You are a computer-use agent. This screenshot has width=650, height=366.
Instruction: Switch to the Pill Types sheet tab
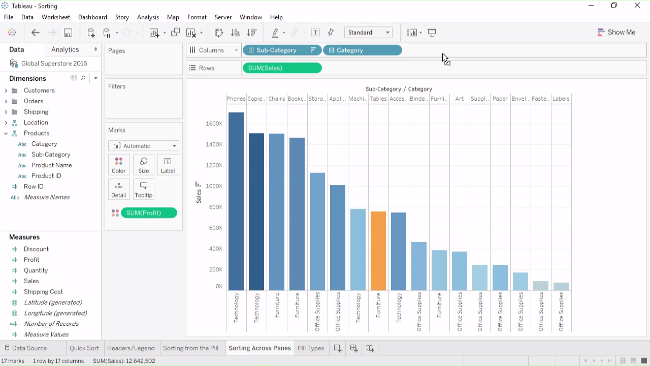coord(311,348)
